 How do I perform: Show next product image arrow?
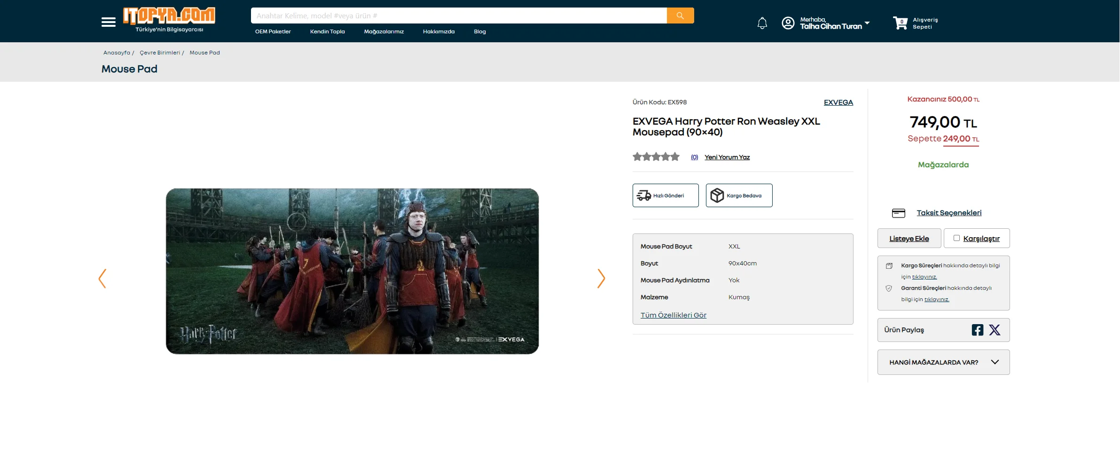click(601, 279)
